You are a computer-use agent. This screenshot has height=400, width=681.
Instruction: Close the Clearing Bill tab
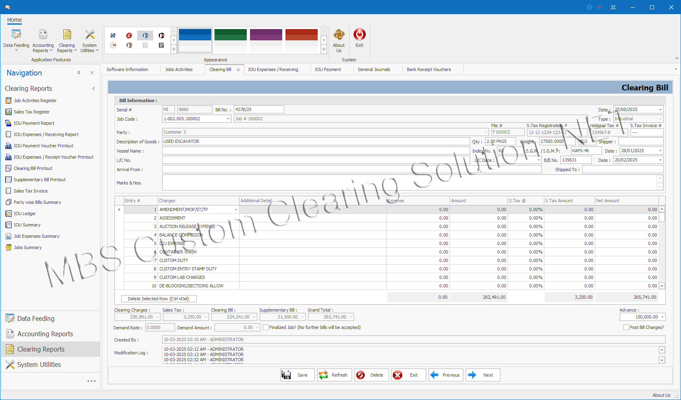pos(238,70)
